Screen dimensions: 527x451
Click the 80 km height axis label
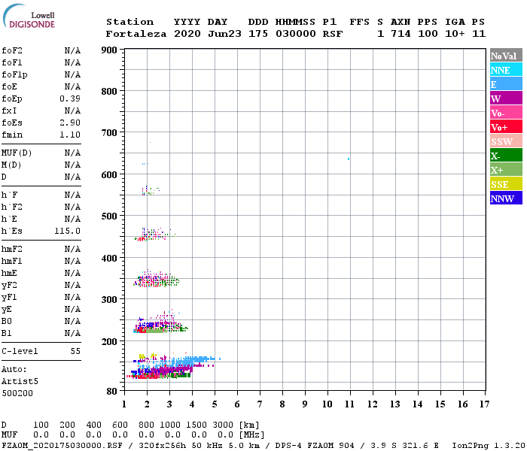(112, 392)
